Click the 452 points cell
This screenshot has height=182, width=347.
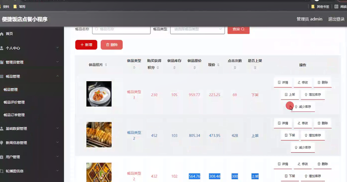click(154, 136)
